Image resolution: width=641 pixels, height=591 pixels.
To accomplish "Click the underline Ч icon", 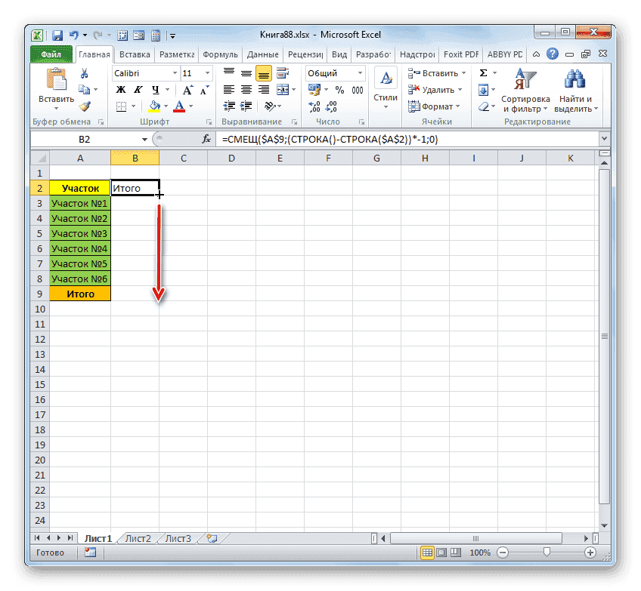I will pos(156,88).
